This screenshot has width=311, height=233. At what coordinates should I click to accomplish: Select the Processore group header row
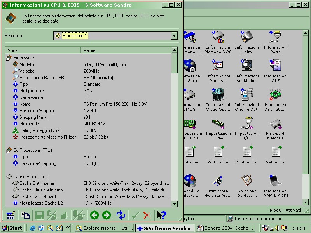click(x=23, y=58)
